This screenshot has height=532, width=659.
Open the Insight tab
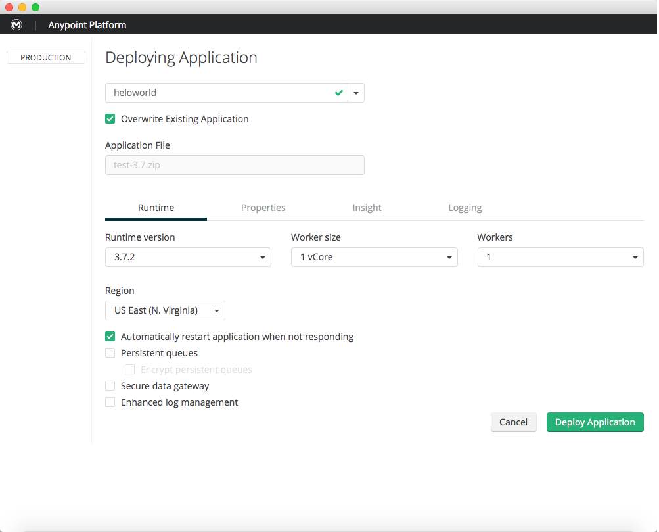tap(367, 208)
